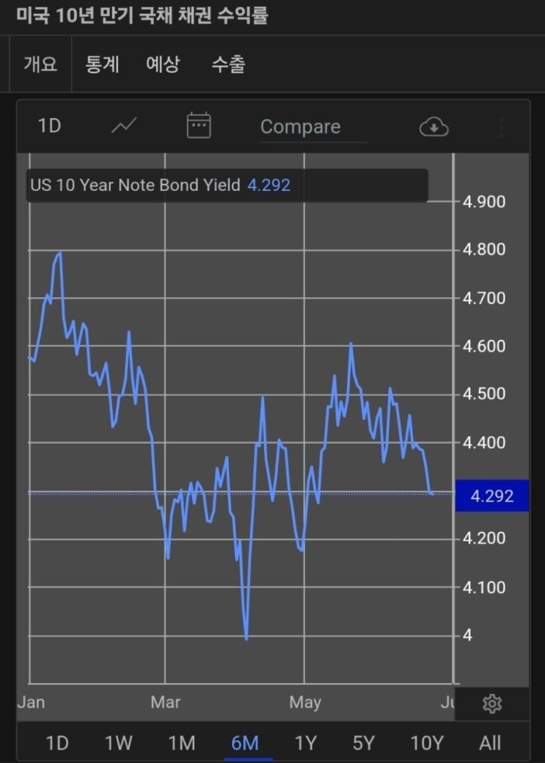545x763 pixels.
Task: Click the 4.292 current price label
Action: coord(491,496)
